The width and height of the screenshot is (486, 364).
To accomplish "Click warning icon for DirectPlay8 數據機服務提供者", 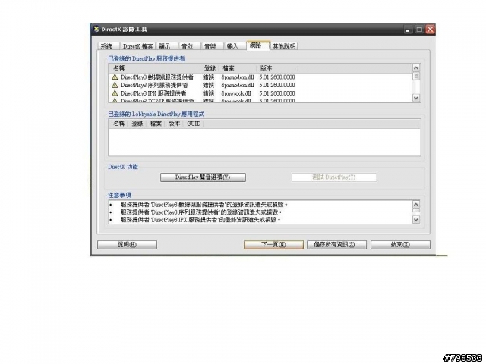I will tap(115, 77).
